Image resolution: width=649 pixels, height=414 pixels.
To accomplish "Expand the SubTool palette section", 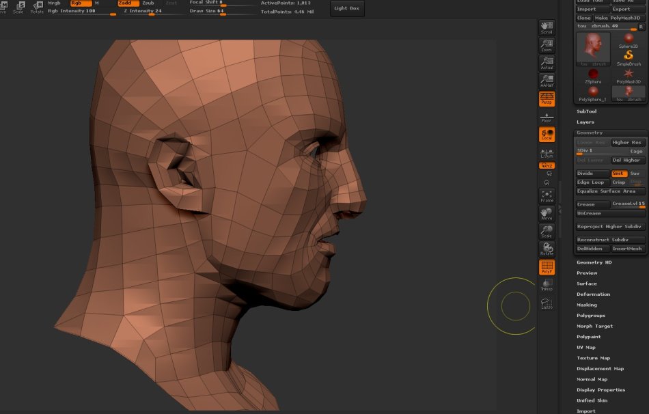I will [x=587, y=111].
